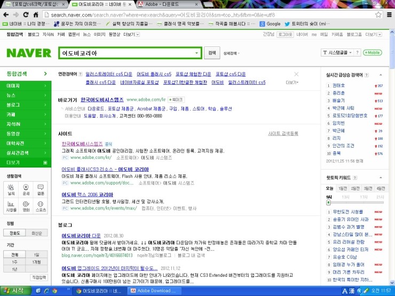Image resolution: width=395 pixels, height=296 pixels.
Task: Open the Chrome menu icon
Action: click(389, 14)
